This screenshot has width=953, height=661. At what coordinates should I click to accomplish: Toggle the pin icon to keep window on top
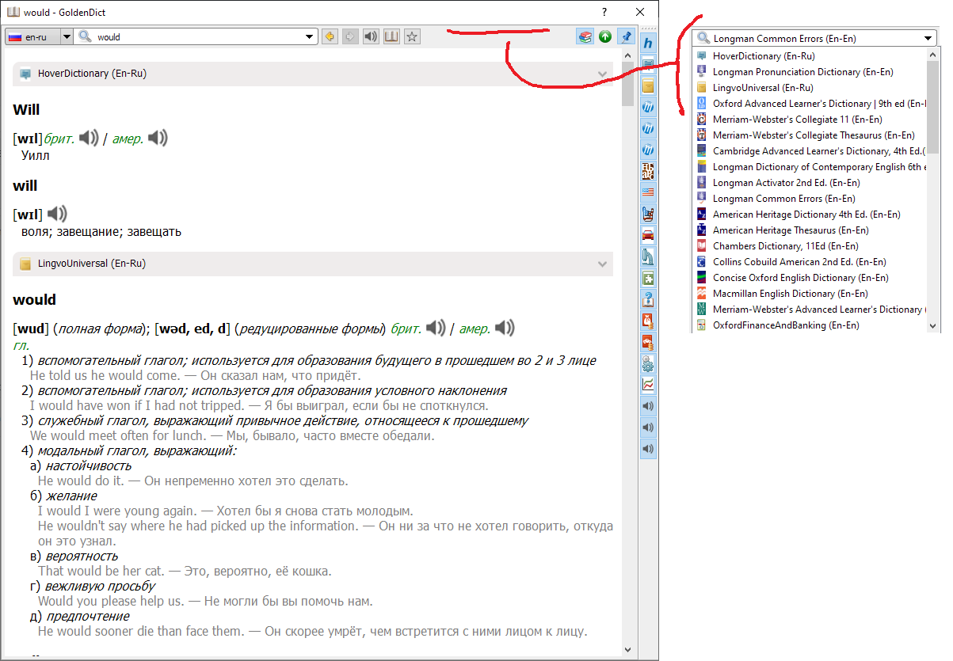625,36
